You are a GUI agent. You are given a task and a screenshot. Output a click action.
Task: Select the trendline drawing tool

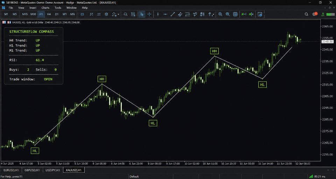click(x=173, y=14)
